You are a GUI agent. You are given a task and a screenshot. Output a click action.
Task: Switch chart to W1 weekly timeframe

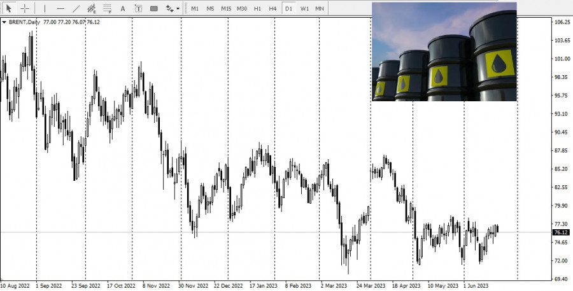(304, 8)
